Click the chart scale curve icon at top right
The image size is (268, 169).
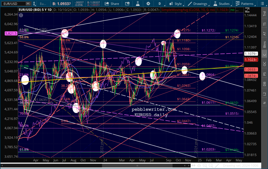point(247,10)
